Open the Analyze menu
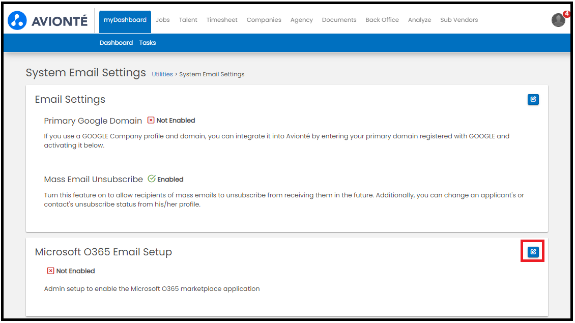 (419, 20)
